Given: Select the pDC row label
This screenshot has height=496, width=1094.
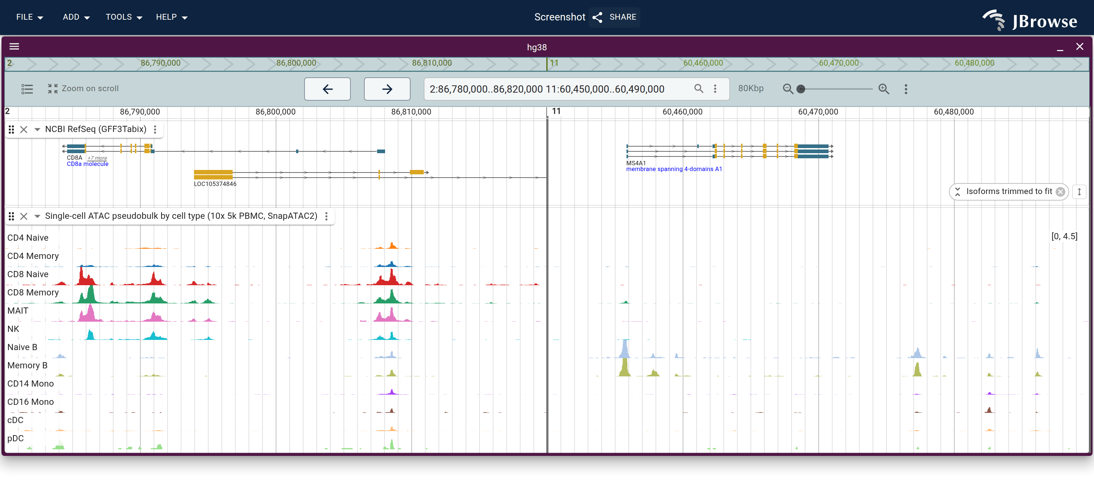Looking at the screenshot, I should [x=15, y=439].
